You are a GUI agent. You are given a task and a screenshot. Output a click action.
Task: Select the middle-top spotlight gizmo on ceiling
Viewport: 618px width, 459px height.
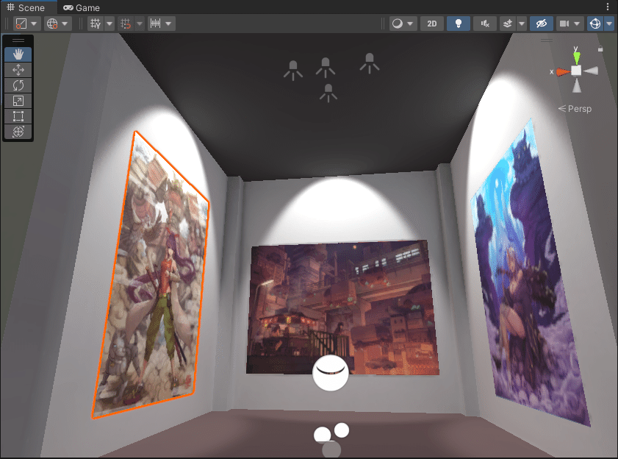[x=326, y=68]
